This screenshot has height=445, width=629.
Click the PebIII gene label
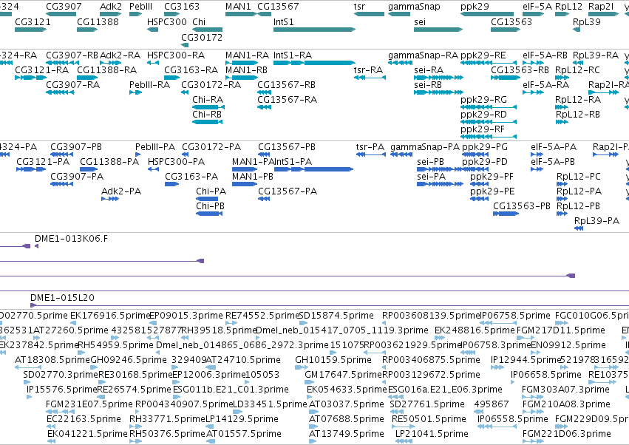point(140,7)
